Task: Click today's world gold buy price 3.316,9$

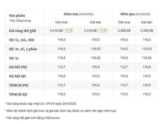Action: (56, 31)
